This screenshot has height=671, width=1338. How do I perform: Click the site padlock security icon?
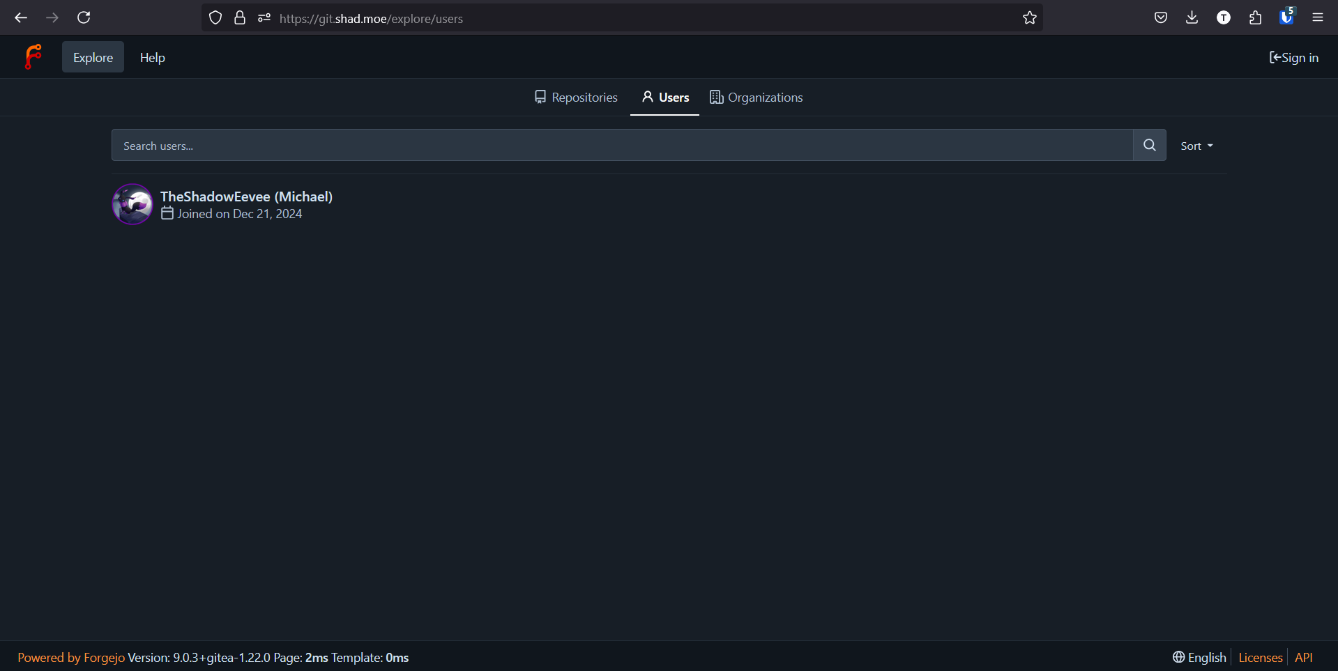click(240, 18)
